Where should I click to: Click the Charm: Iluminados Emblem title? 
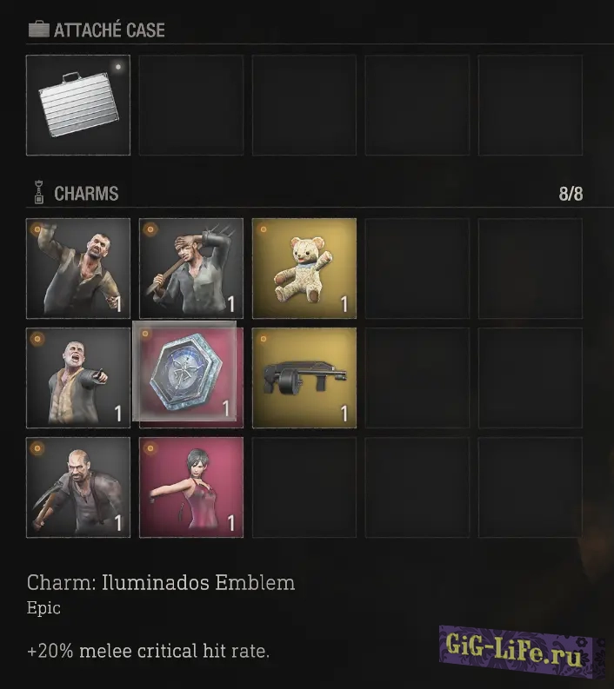[161, 583]
